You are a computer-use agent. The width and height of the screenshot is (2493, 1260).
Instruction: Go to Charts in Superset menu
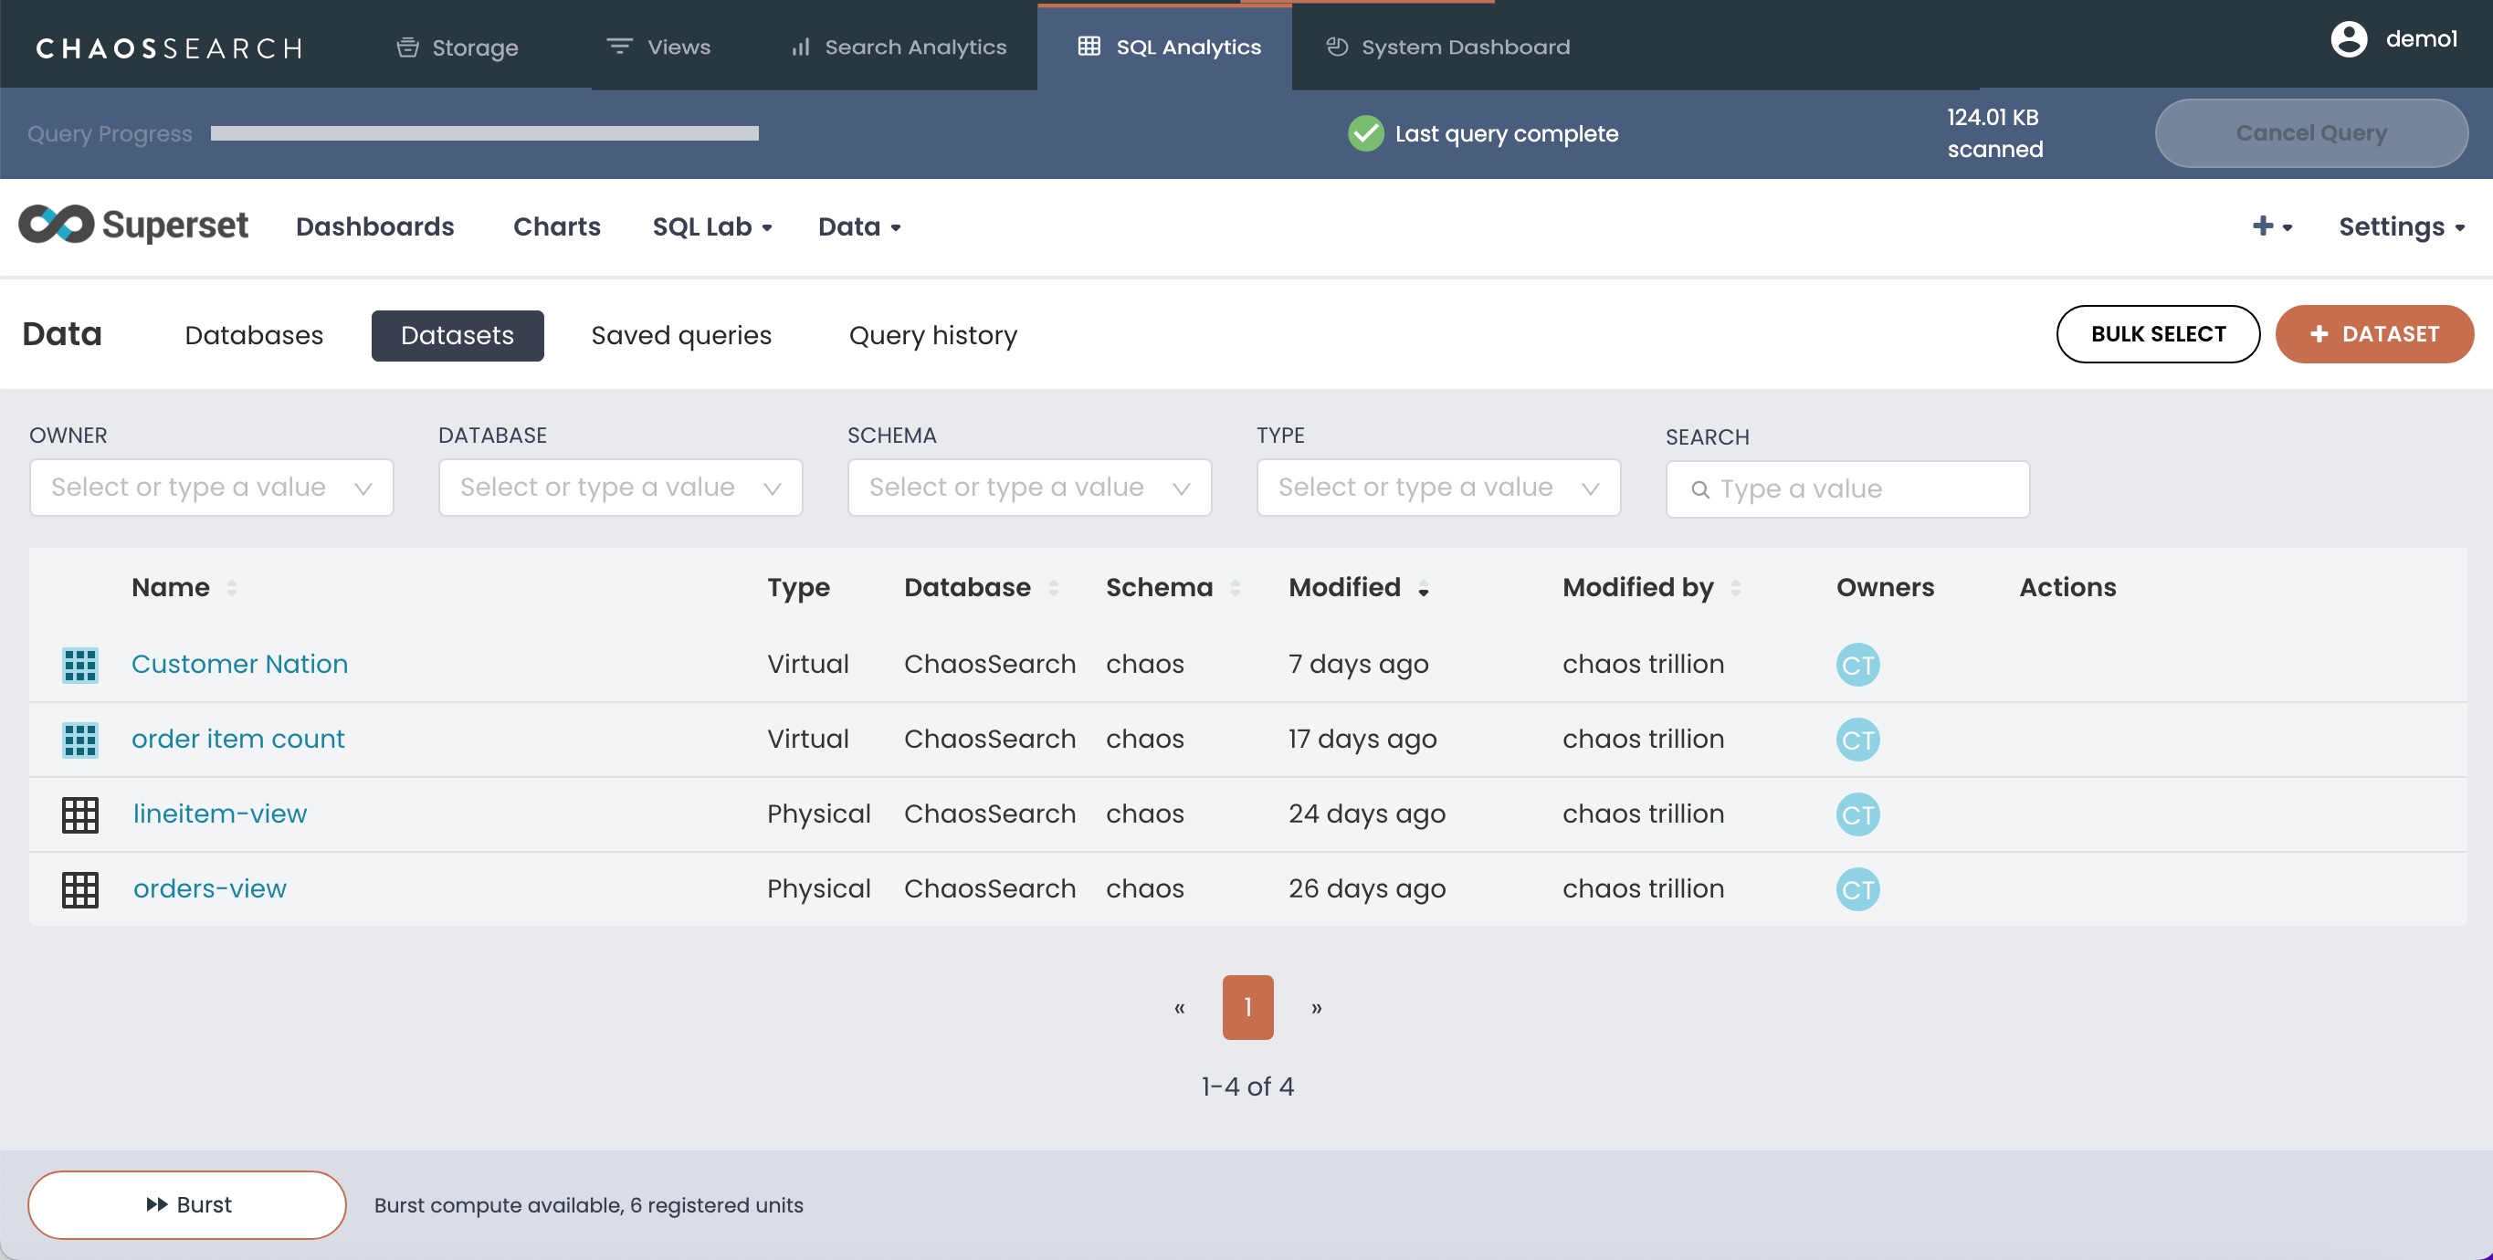556,226
